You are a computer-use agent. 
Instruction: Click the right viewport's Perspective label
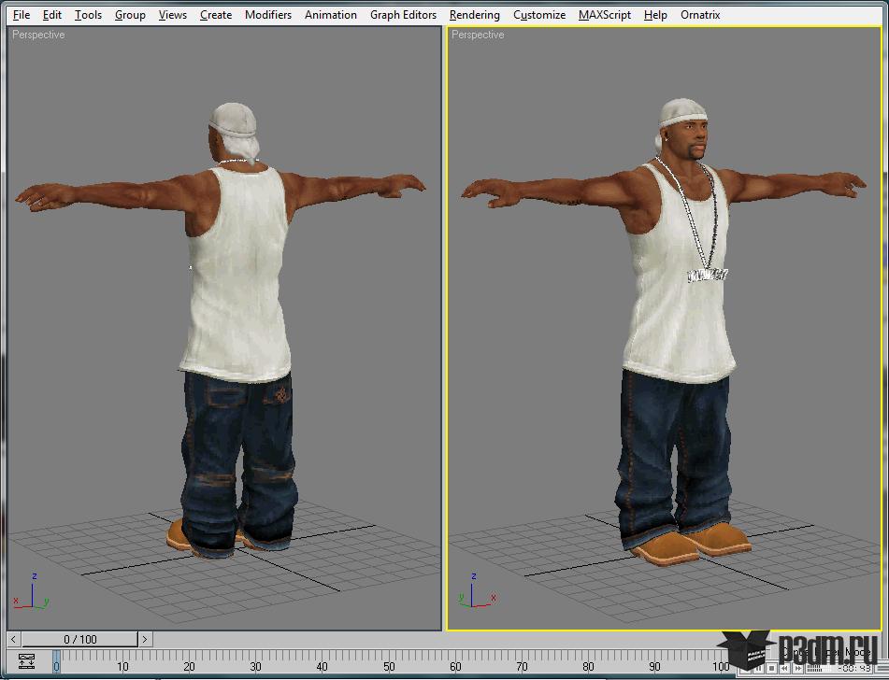tap(478, 35)
